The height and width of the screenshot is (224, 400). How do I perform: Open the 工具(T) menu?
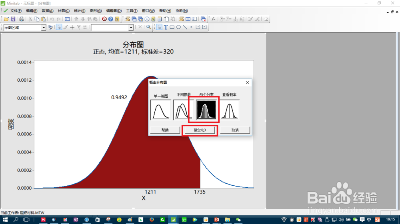pos(132,11)
